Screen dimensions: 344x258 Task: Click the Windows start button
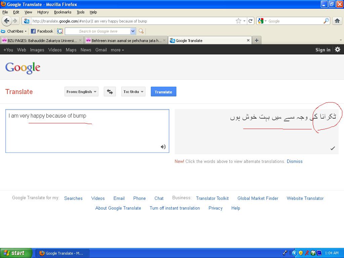click(x=16, y=253)
